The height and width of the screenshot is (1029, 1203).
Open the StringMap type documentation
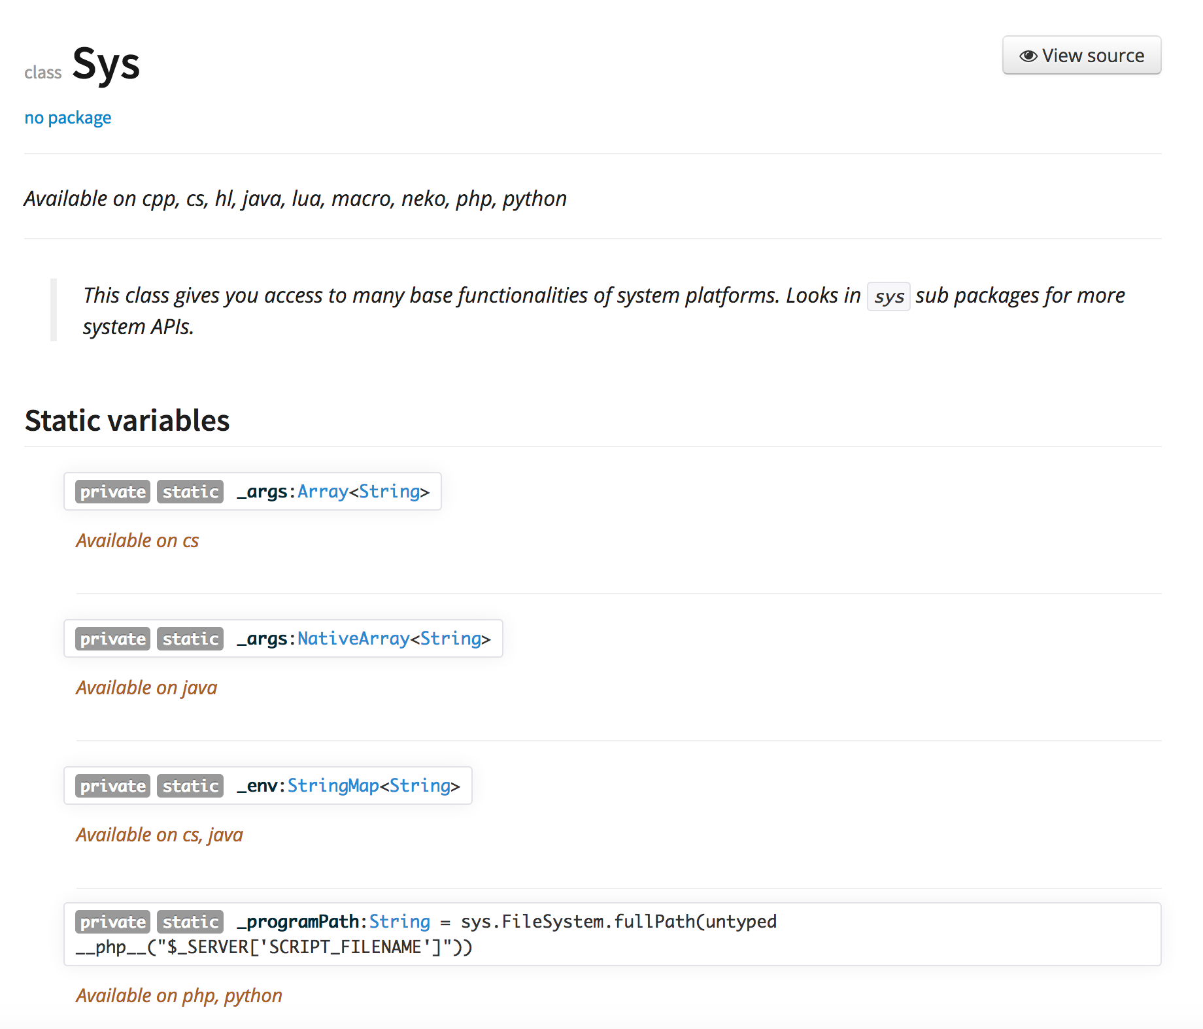[x=333, y=785]
